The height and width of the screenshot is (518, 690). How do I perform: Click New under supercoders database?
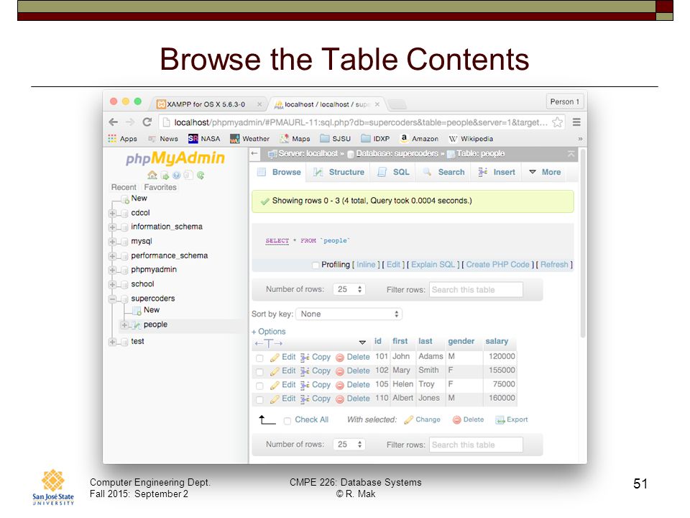coord(152,310)
